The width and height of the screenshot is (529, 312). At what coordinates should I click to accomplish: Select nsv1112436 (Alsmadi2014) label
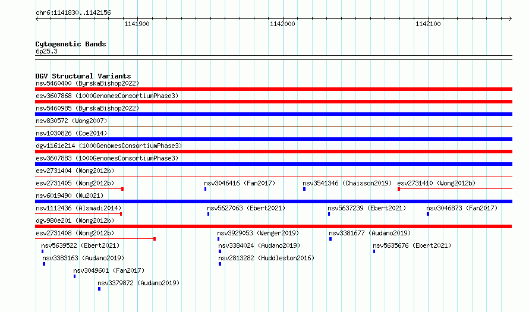[x=78, y=208]
